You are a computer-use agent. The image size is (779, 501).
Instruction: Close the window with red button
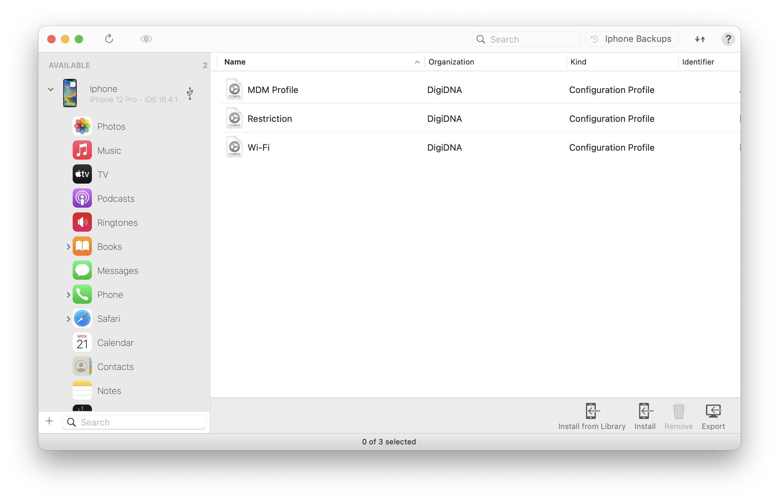point(51,39)
